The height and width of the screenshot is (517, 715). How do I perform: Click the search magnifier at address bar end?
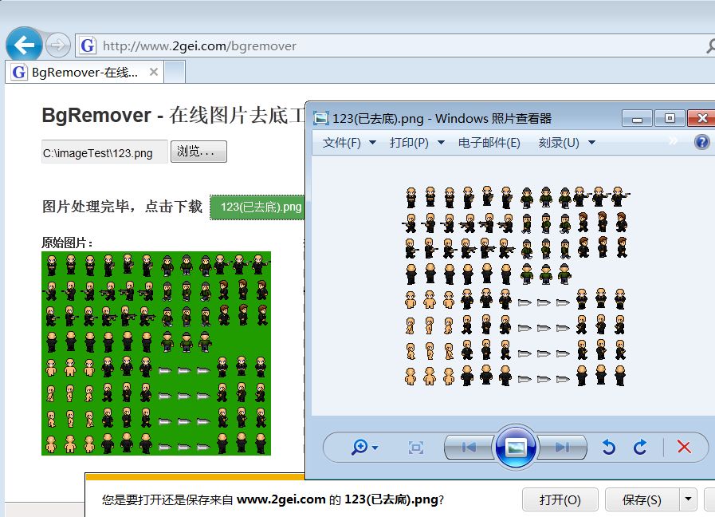point(710,45)
